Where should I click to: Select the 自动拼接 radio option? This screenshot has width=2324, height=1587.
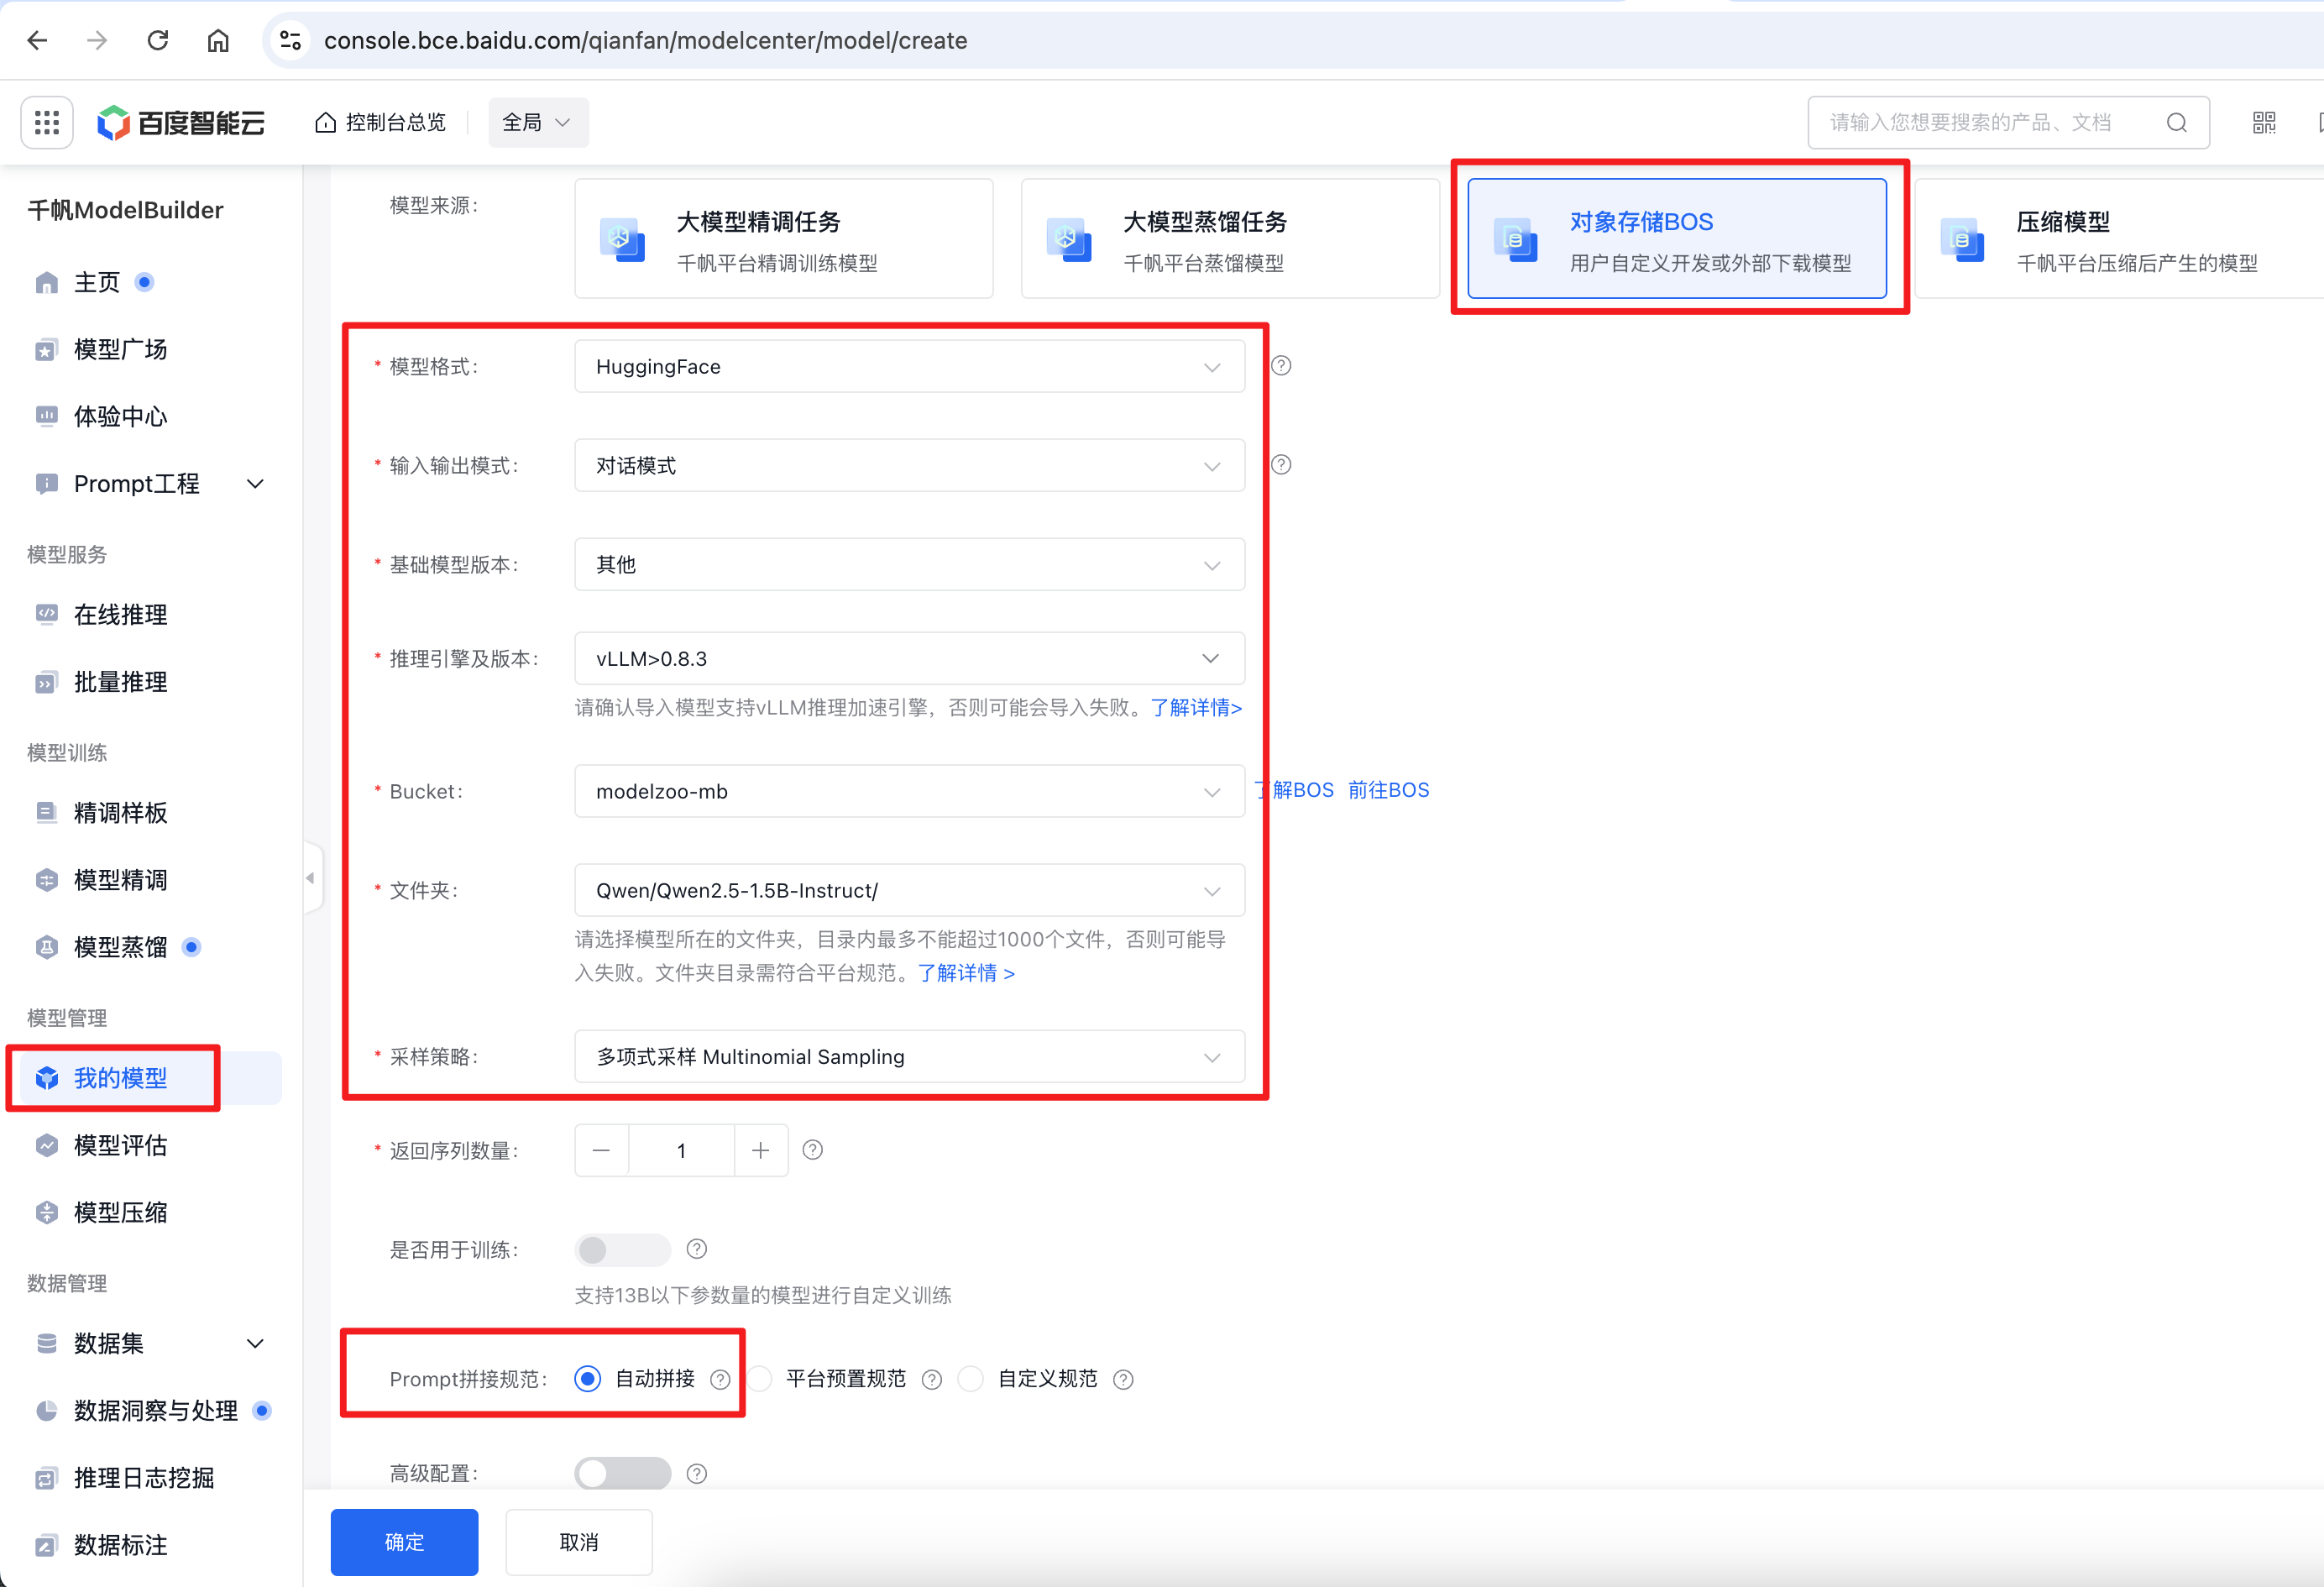588,1379
